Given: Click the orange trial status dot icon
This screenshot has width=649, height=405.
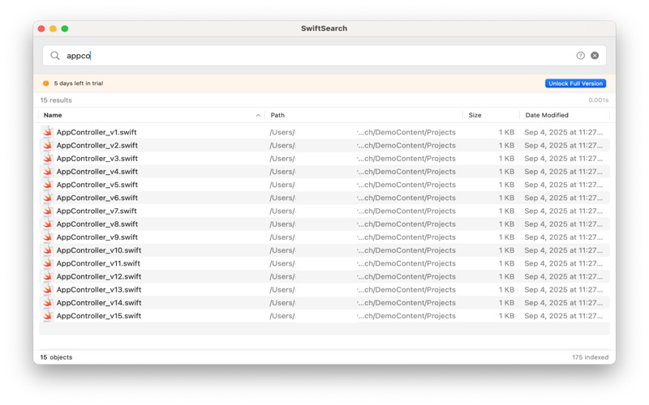Looking at the screenshot, I should [x=46, y=83].
